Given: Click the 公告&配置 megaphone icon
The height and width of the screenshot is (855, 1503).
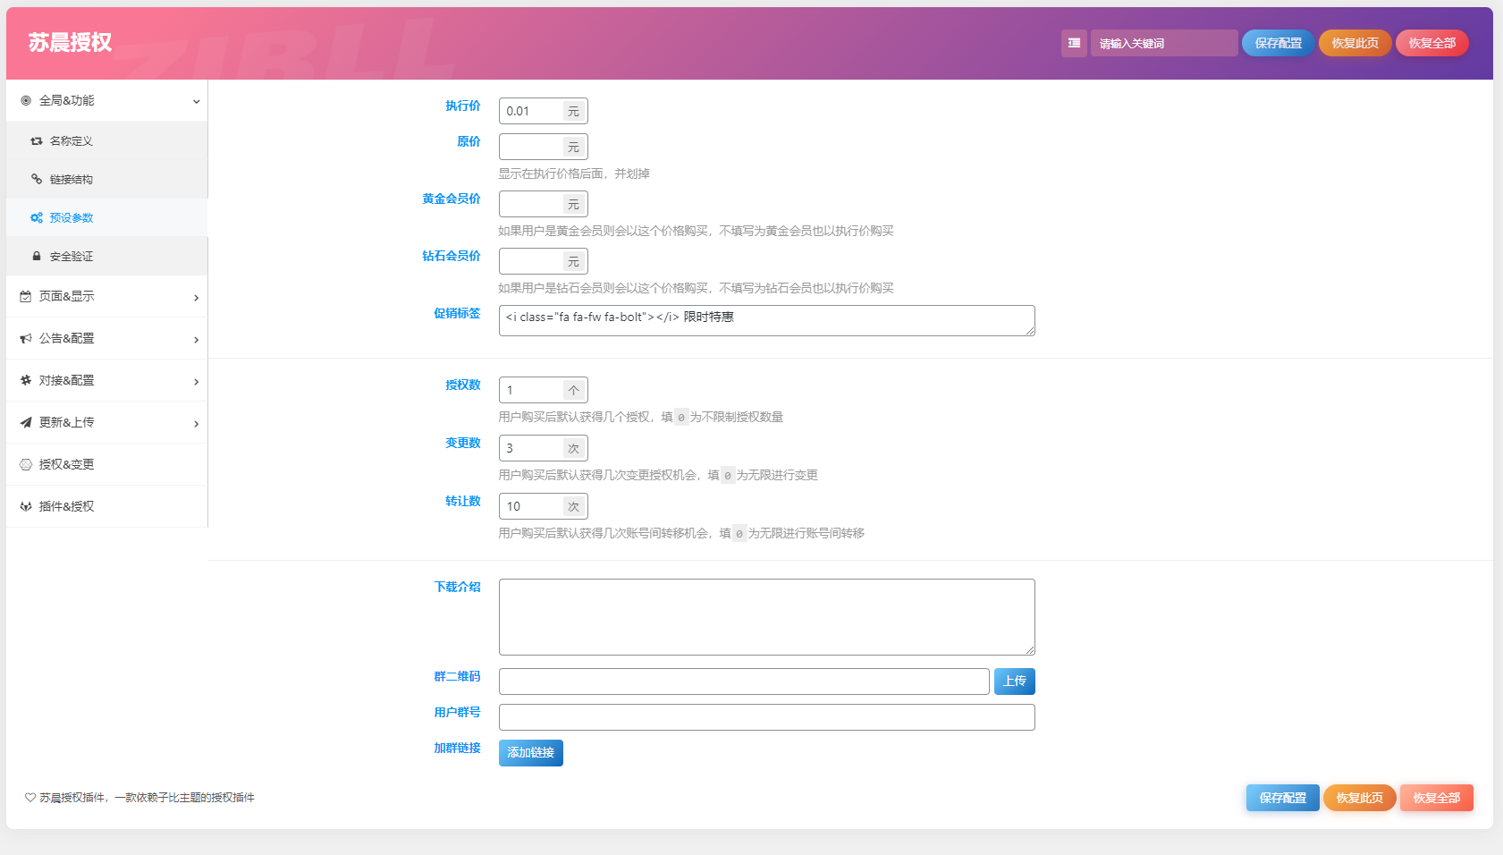Looking at the screenshot, I should coord(26,339).
